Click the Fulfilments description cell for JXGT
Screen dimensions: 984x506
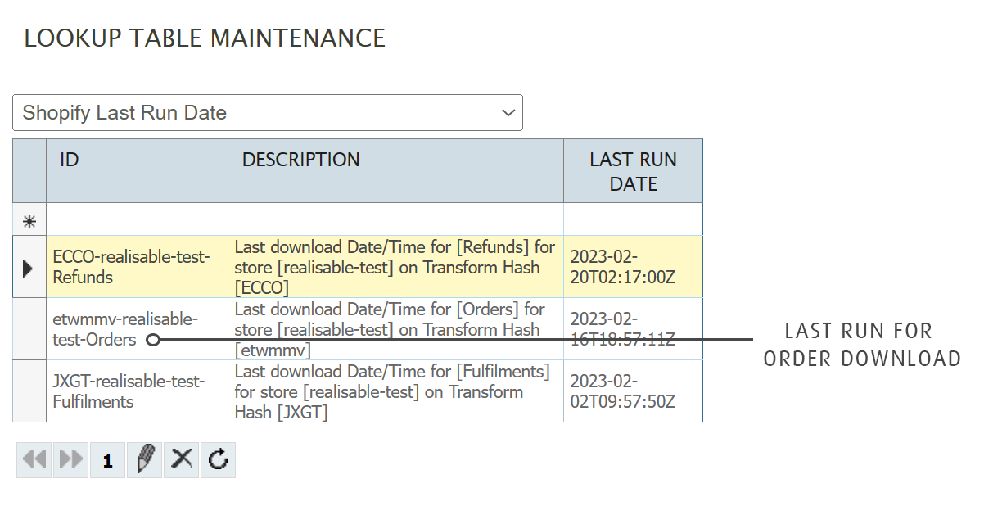point(395,391)
